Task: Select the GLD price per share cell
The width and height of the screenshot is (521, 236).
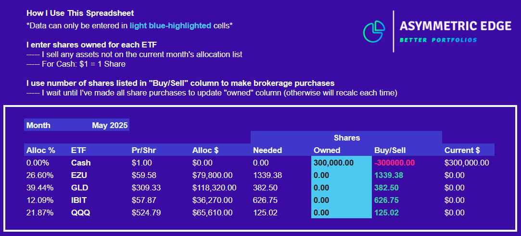Action: pos(145,188)
